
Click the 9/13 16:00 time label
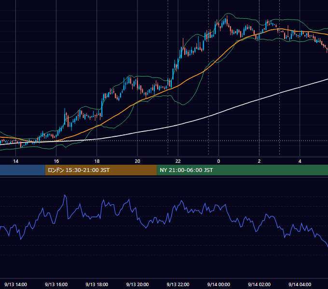[56, 284]
